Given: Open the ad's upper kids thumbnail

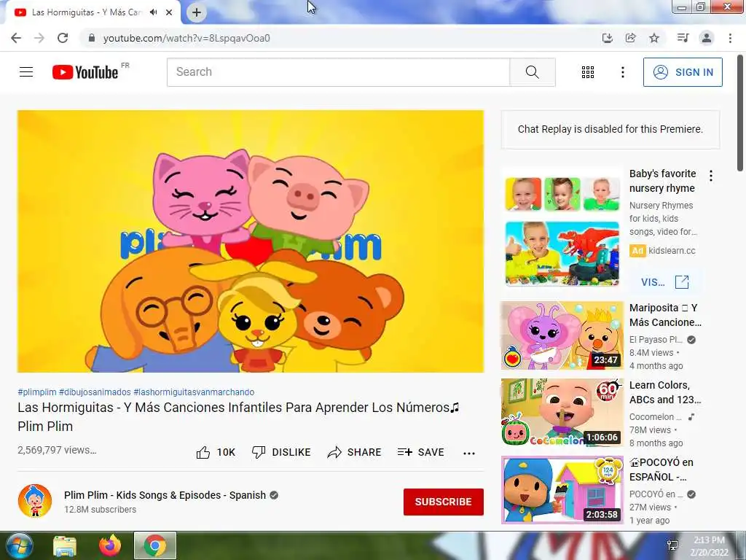Looking at the screenshot, I should 562,194.
